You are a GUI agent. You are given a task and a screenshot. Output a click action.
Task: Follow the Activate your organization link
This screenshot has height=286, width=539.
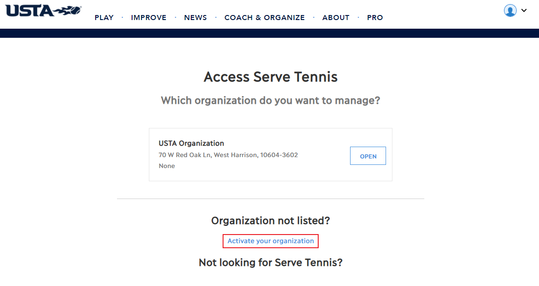[x=270, y=241]
